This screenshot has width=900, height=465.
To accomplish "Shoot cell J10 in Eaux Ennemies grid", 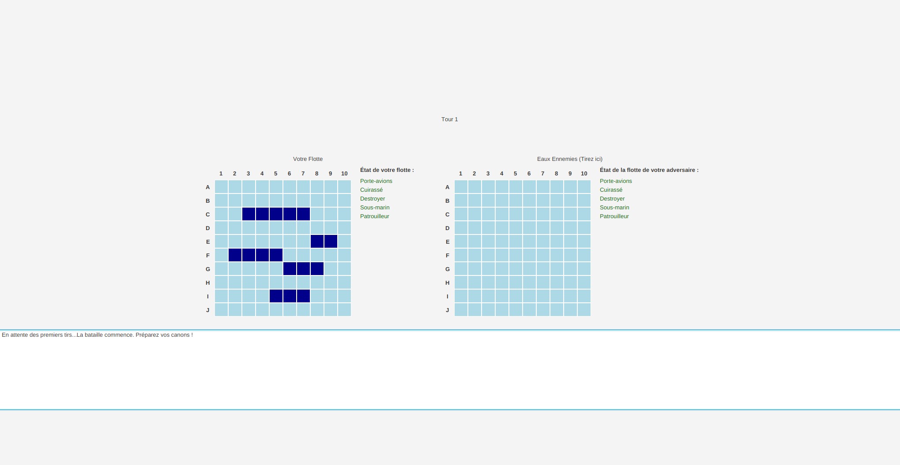I will point(584,310).
